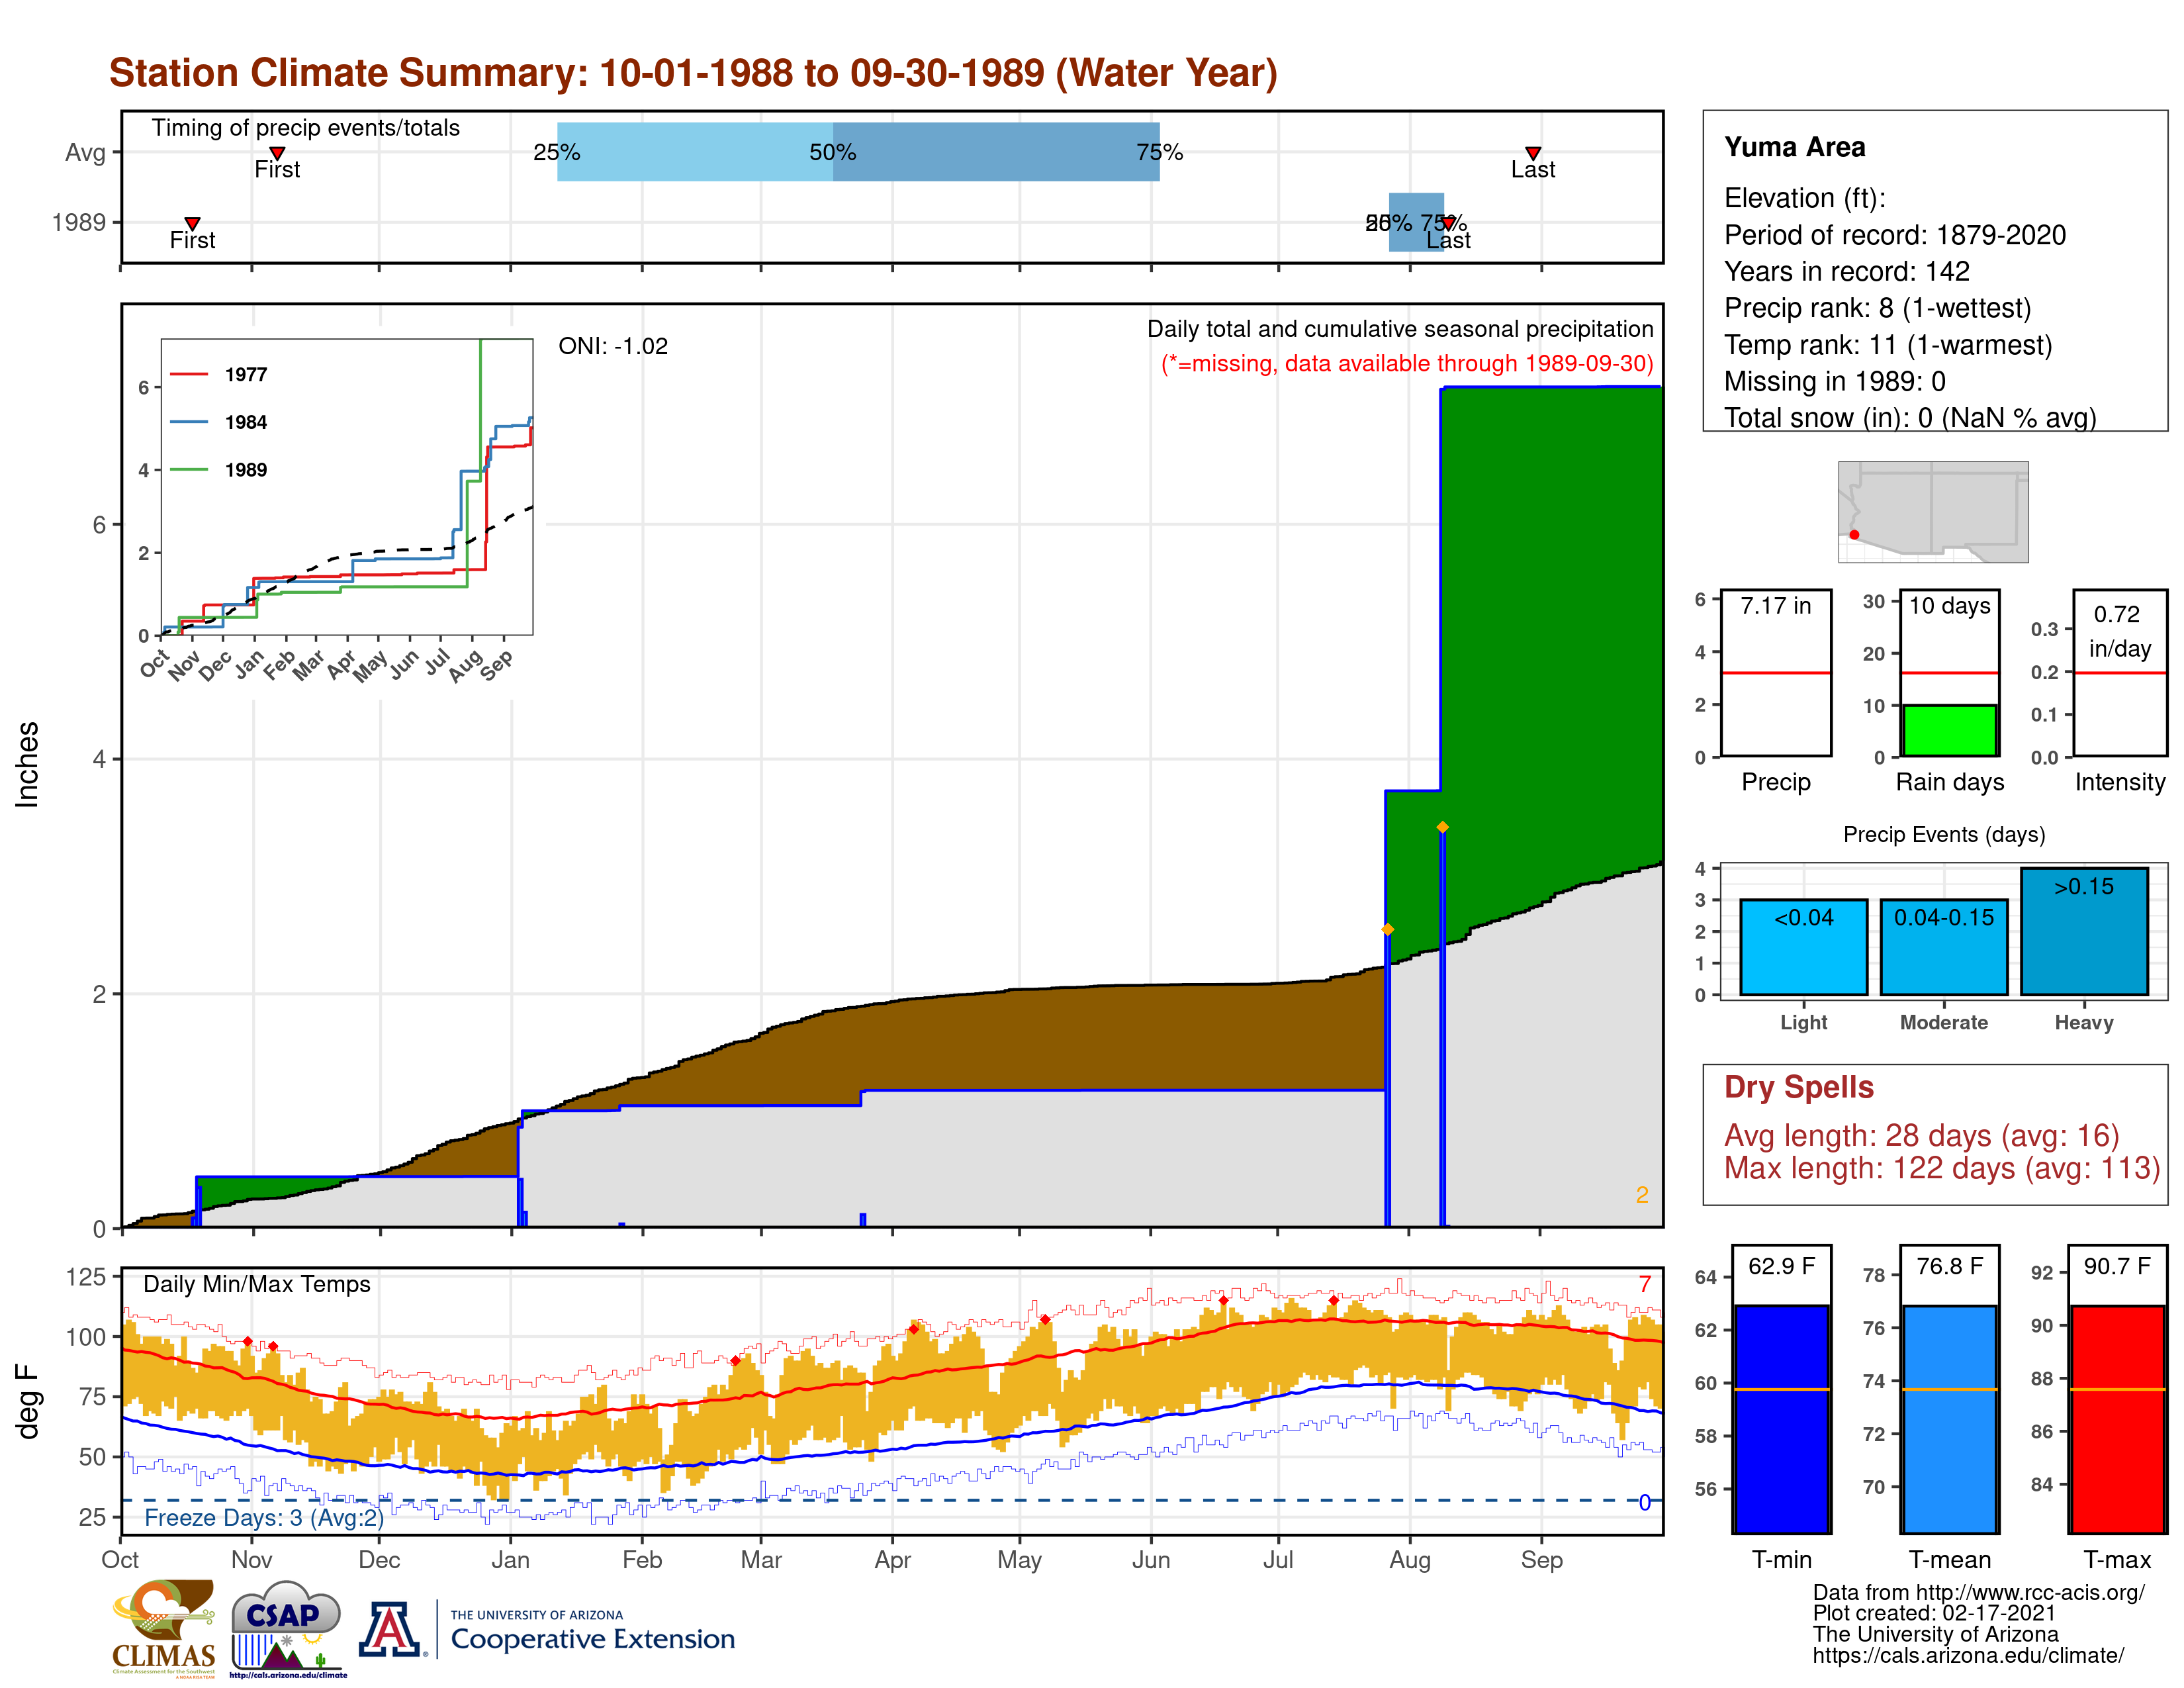Click the '90.7 F' T-max value
The height and width of the screenshot is (1688, 2184).
pyautogui.click(x=2117, y=1266)
